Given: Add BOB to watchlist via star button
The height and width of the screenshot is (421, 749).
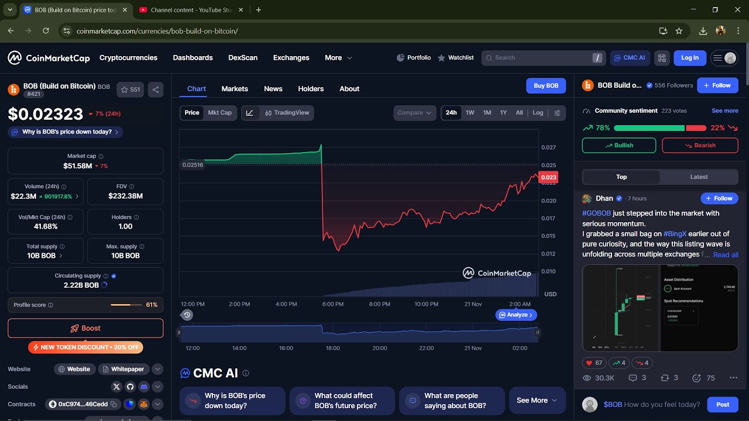Looking at the screenshot, I should (130, 89).
